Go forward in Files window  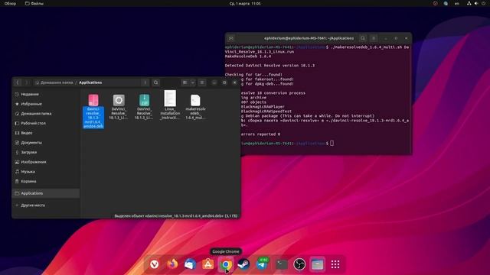(27, 82)
